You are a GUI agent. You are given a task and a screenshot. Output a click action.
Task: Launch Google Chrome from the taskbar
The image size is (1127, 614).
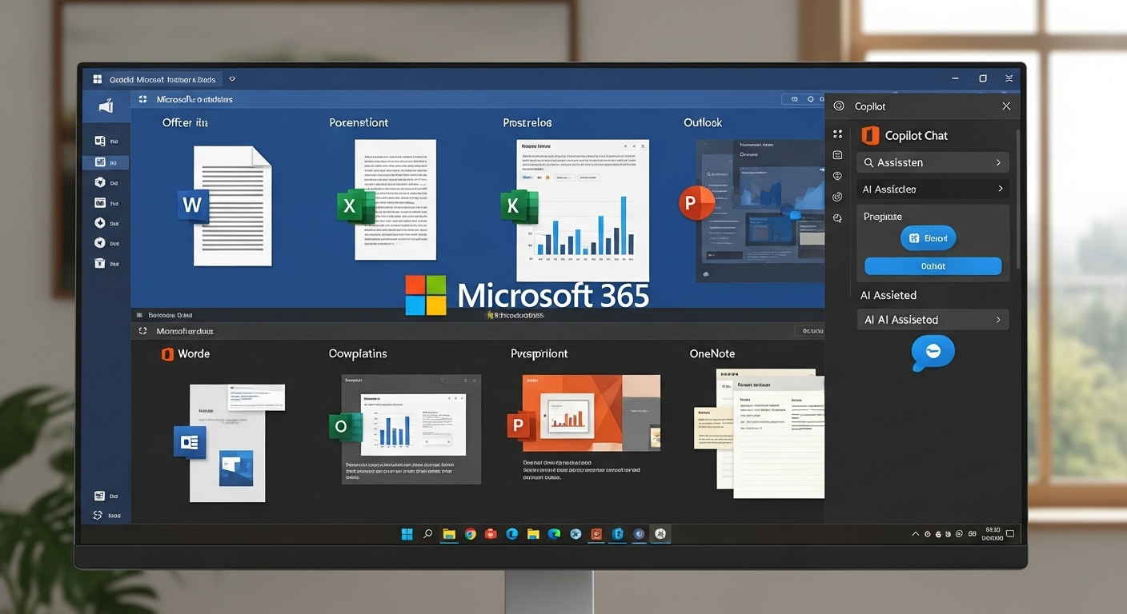click(x=470, y=534)
